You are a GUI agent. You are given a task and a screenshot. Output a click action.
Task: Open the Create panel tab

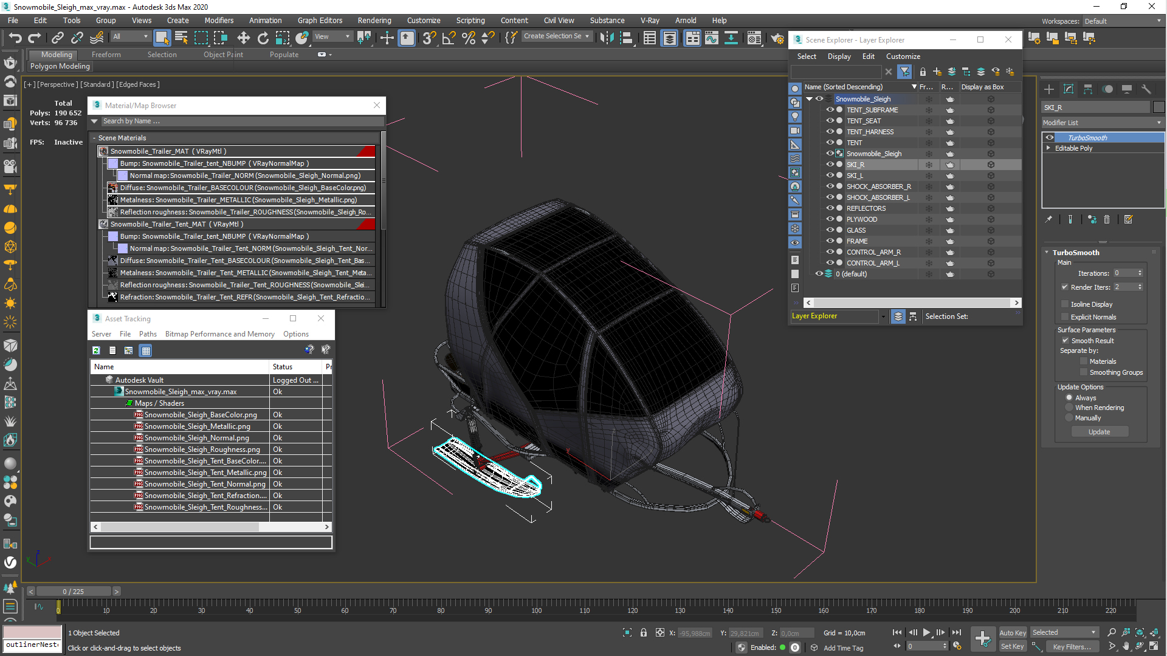tap(1049, 89)
